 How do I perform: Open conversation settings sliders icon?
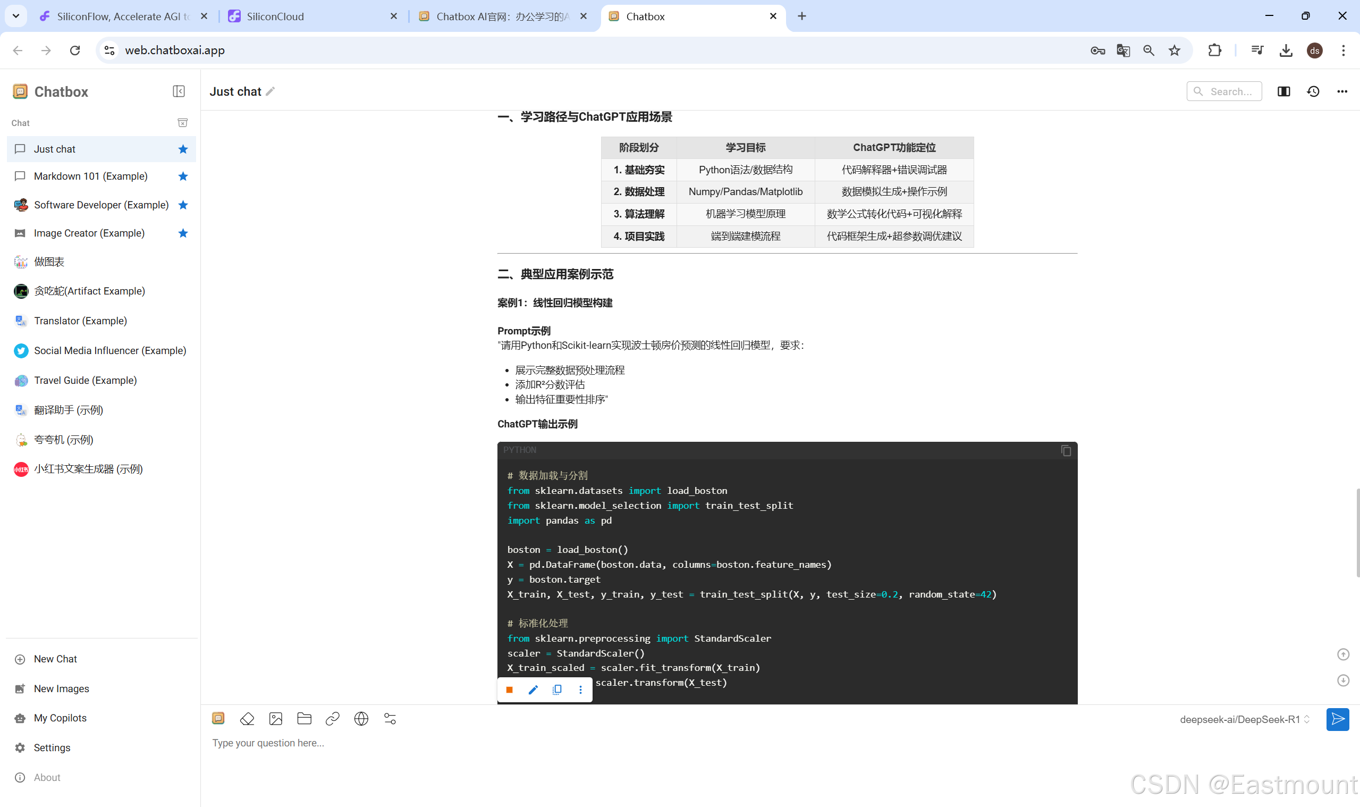(x=390, y=719)
